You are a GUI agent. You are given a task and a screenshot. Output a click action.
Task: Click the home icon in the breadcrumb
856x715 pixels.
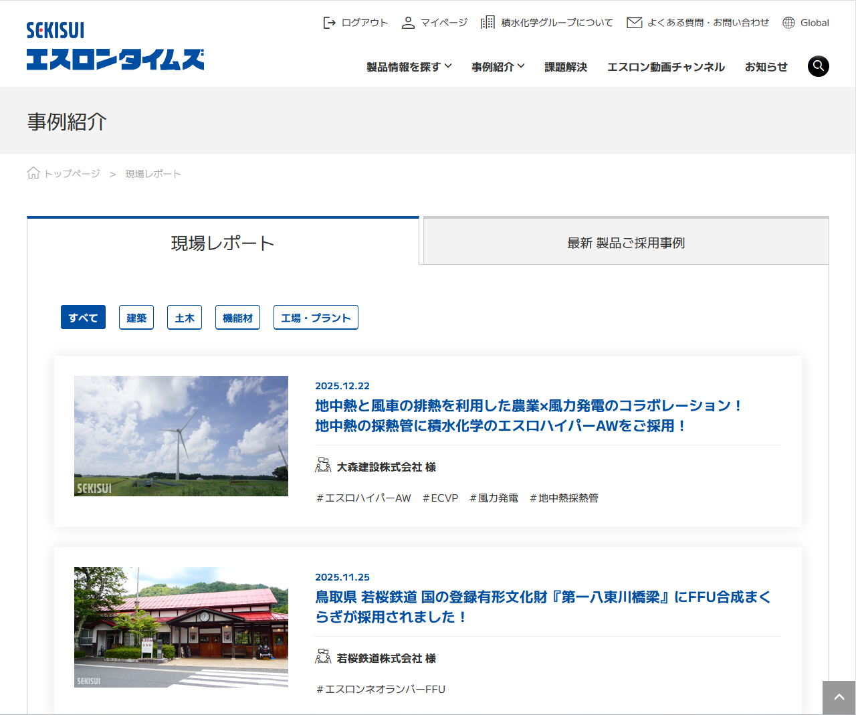(x=33, y=173)
